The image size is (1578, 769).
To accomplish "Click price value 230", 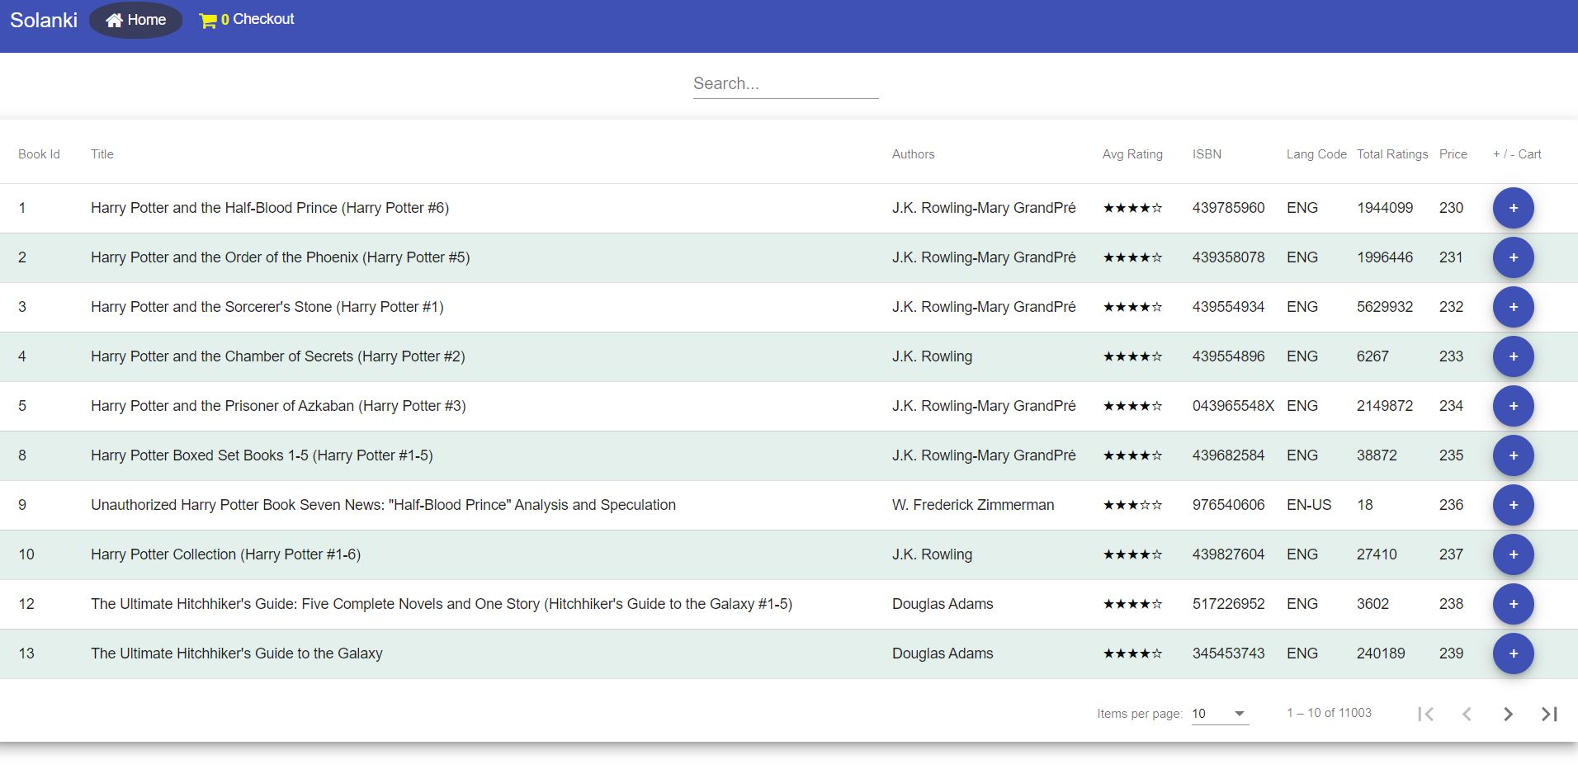I will pyautogui.click(x=1451, y=208).
